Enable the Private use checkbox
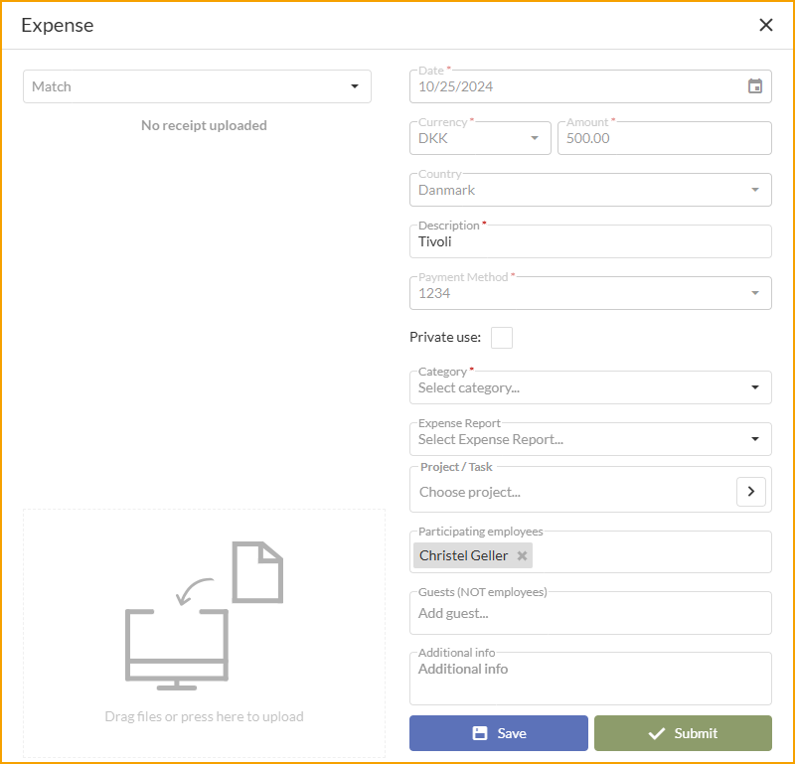 point(501,337)
